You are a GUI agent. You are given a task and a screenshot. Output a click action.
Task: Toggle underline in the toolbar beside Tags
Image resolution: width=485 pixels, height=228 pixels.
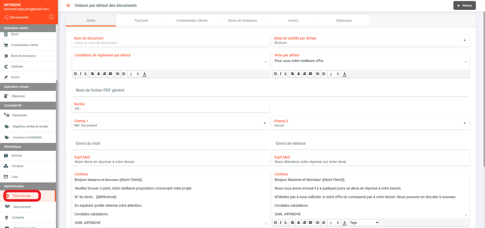click(x=286, y=223)
